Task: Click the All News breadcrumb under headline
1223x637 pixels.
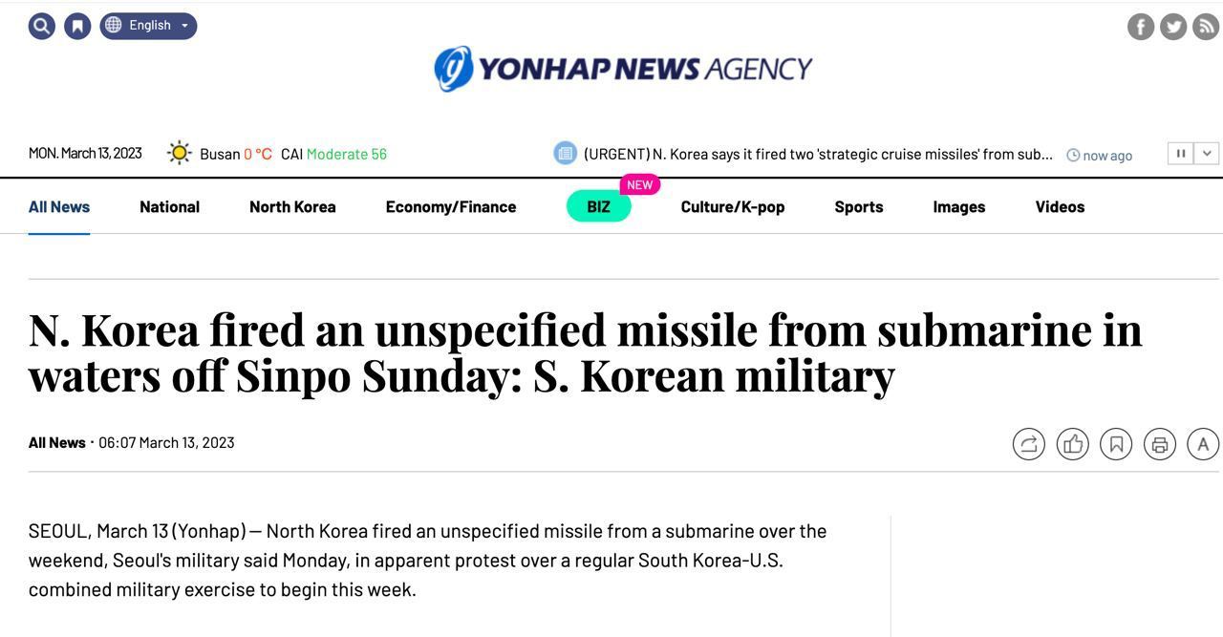Action: coord(56,442)
